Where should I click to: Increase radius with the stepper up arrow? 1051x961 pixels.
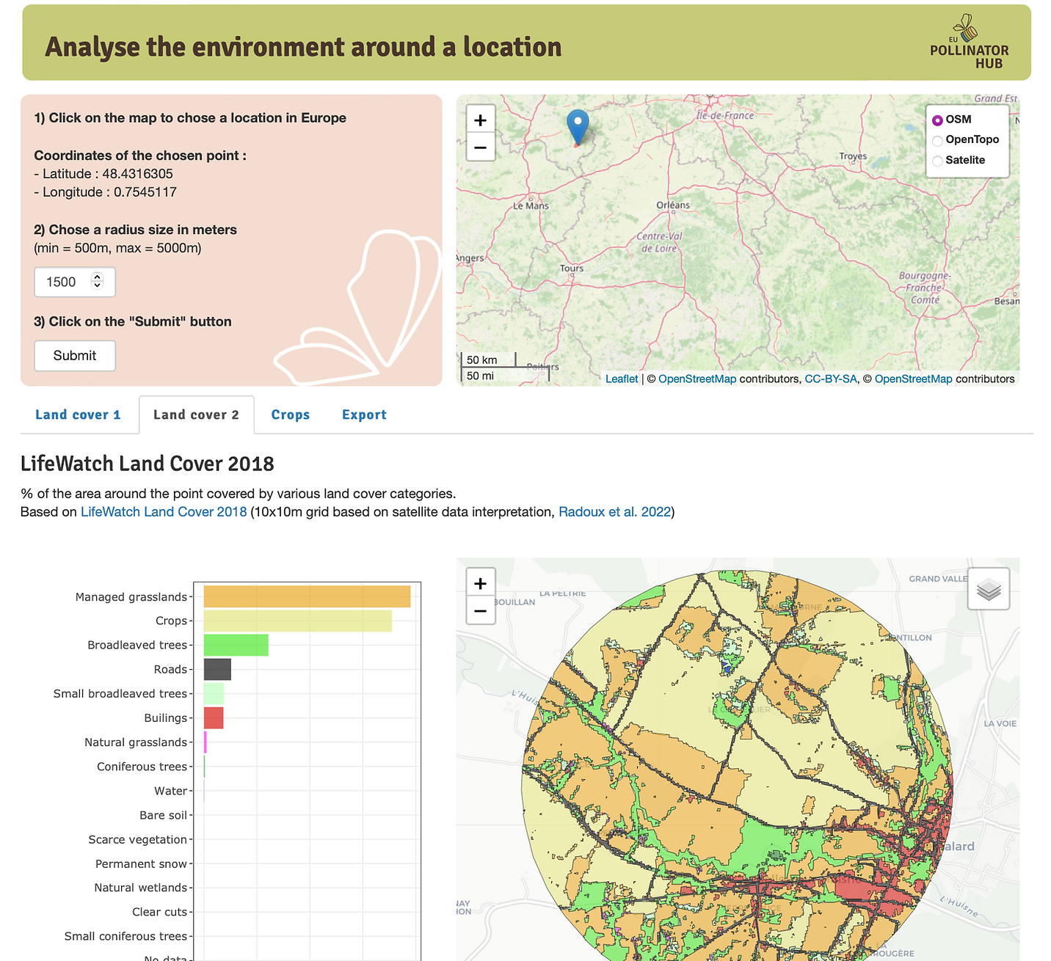pyautogui.click(x=98, y=277)
